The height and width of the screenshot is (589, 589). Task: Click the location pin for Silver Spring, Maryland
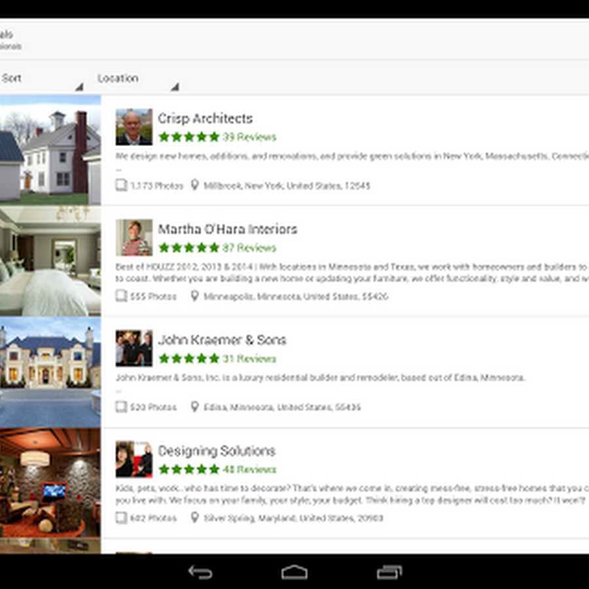[194, 517]
